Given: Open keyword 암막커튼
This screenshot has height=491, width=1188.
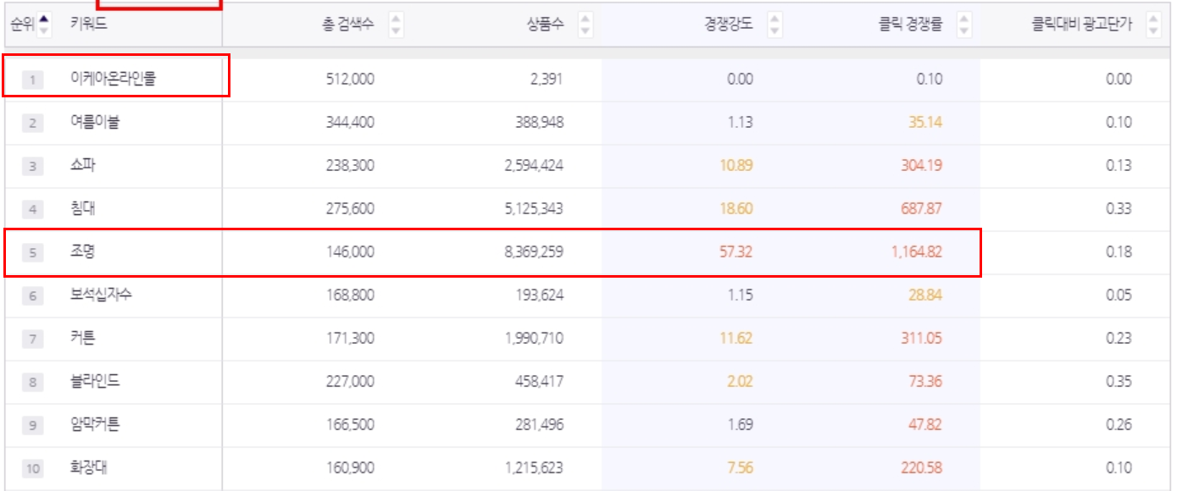Looking at the screenshot, I should [x=95, y=425].
